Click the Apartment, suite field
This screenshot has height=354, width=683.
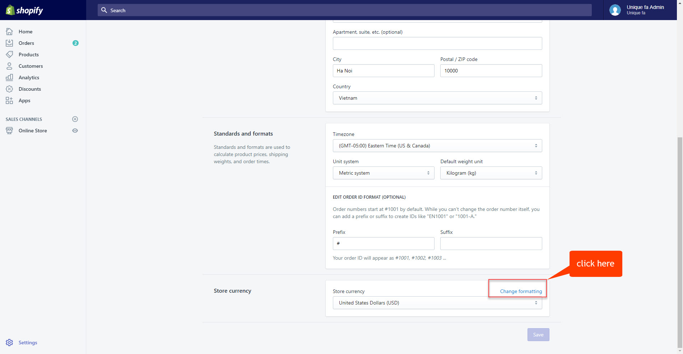(x=437, y=43)
